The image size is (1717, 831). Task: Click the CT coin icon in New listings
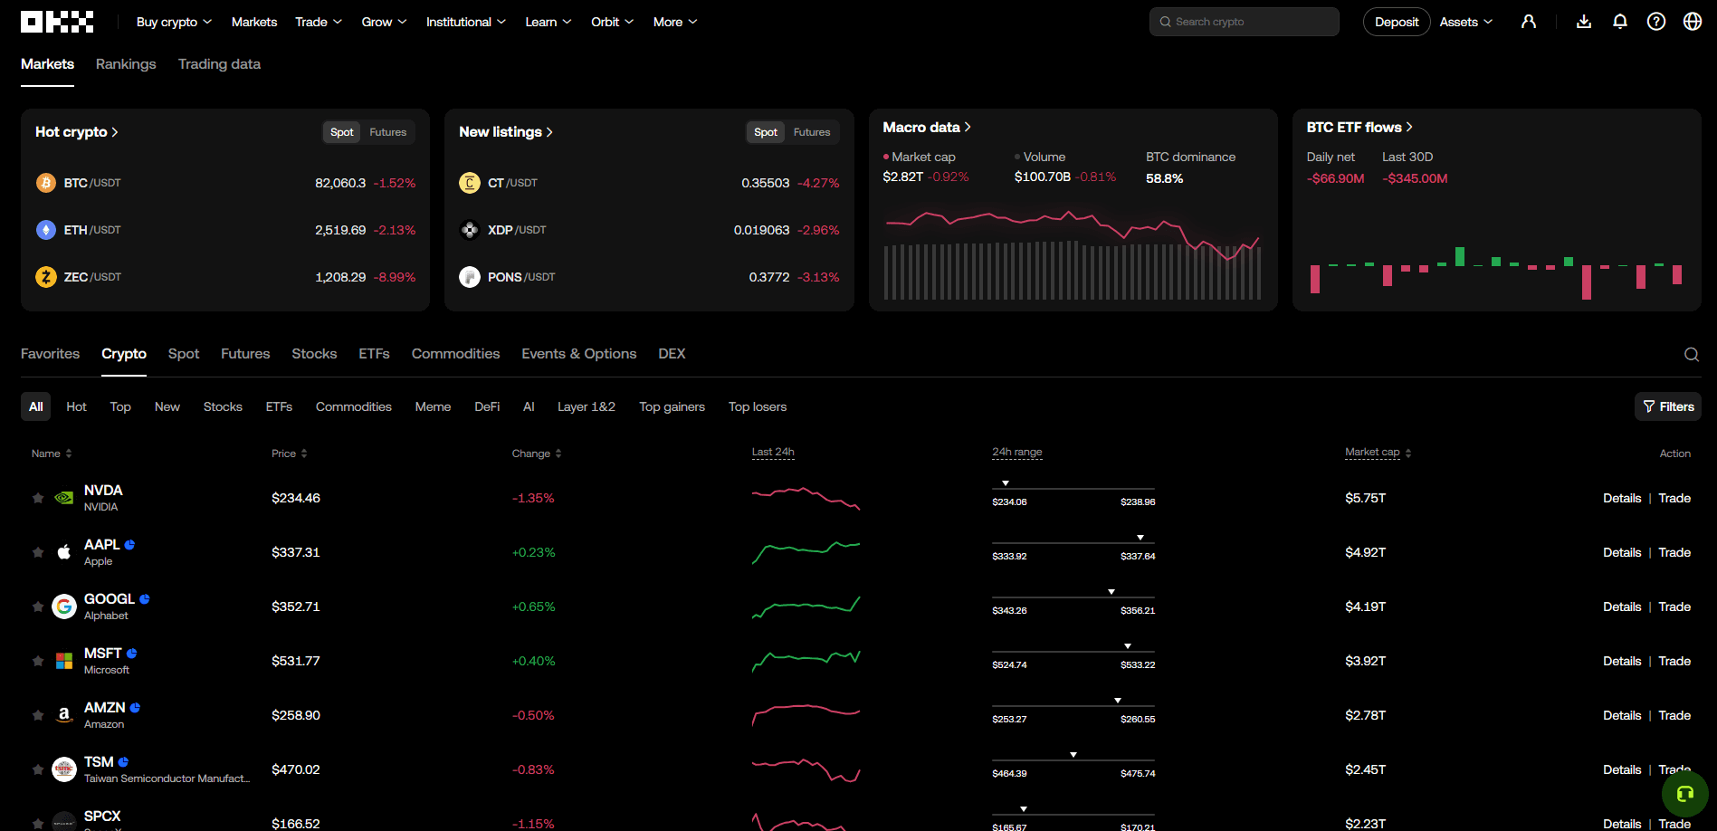pyautogui.click(x=470, y=183)
